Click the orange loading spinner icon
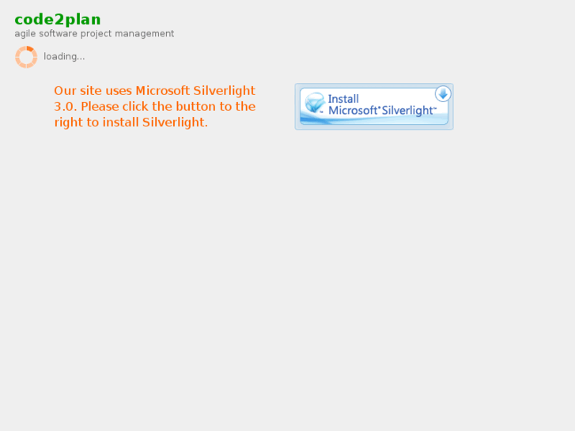Screen dimensions: 575x431 (x=26, y=57)
